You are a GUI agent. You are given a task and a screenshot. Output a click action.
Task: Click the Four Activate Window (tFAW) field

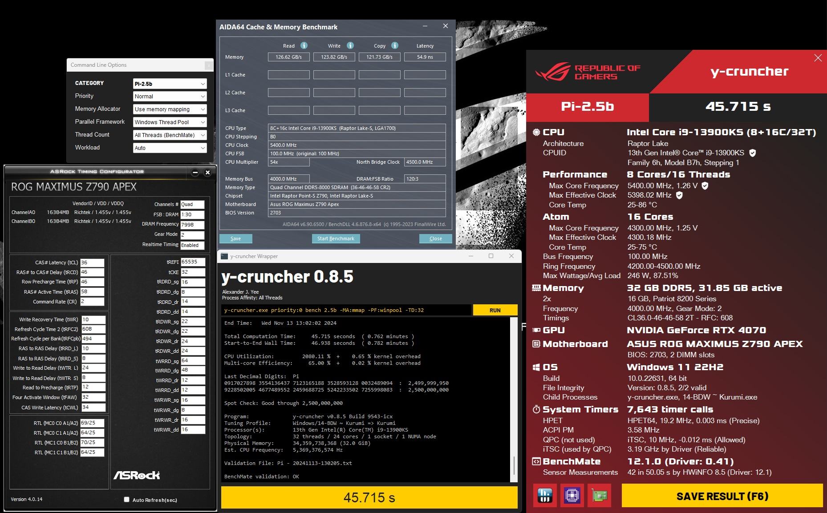coord(93,397)
